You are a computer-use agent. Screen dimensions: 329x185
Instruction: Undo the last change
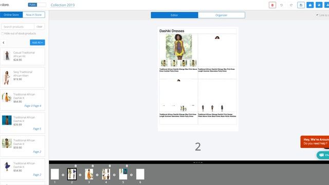tap(281, 5)
